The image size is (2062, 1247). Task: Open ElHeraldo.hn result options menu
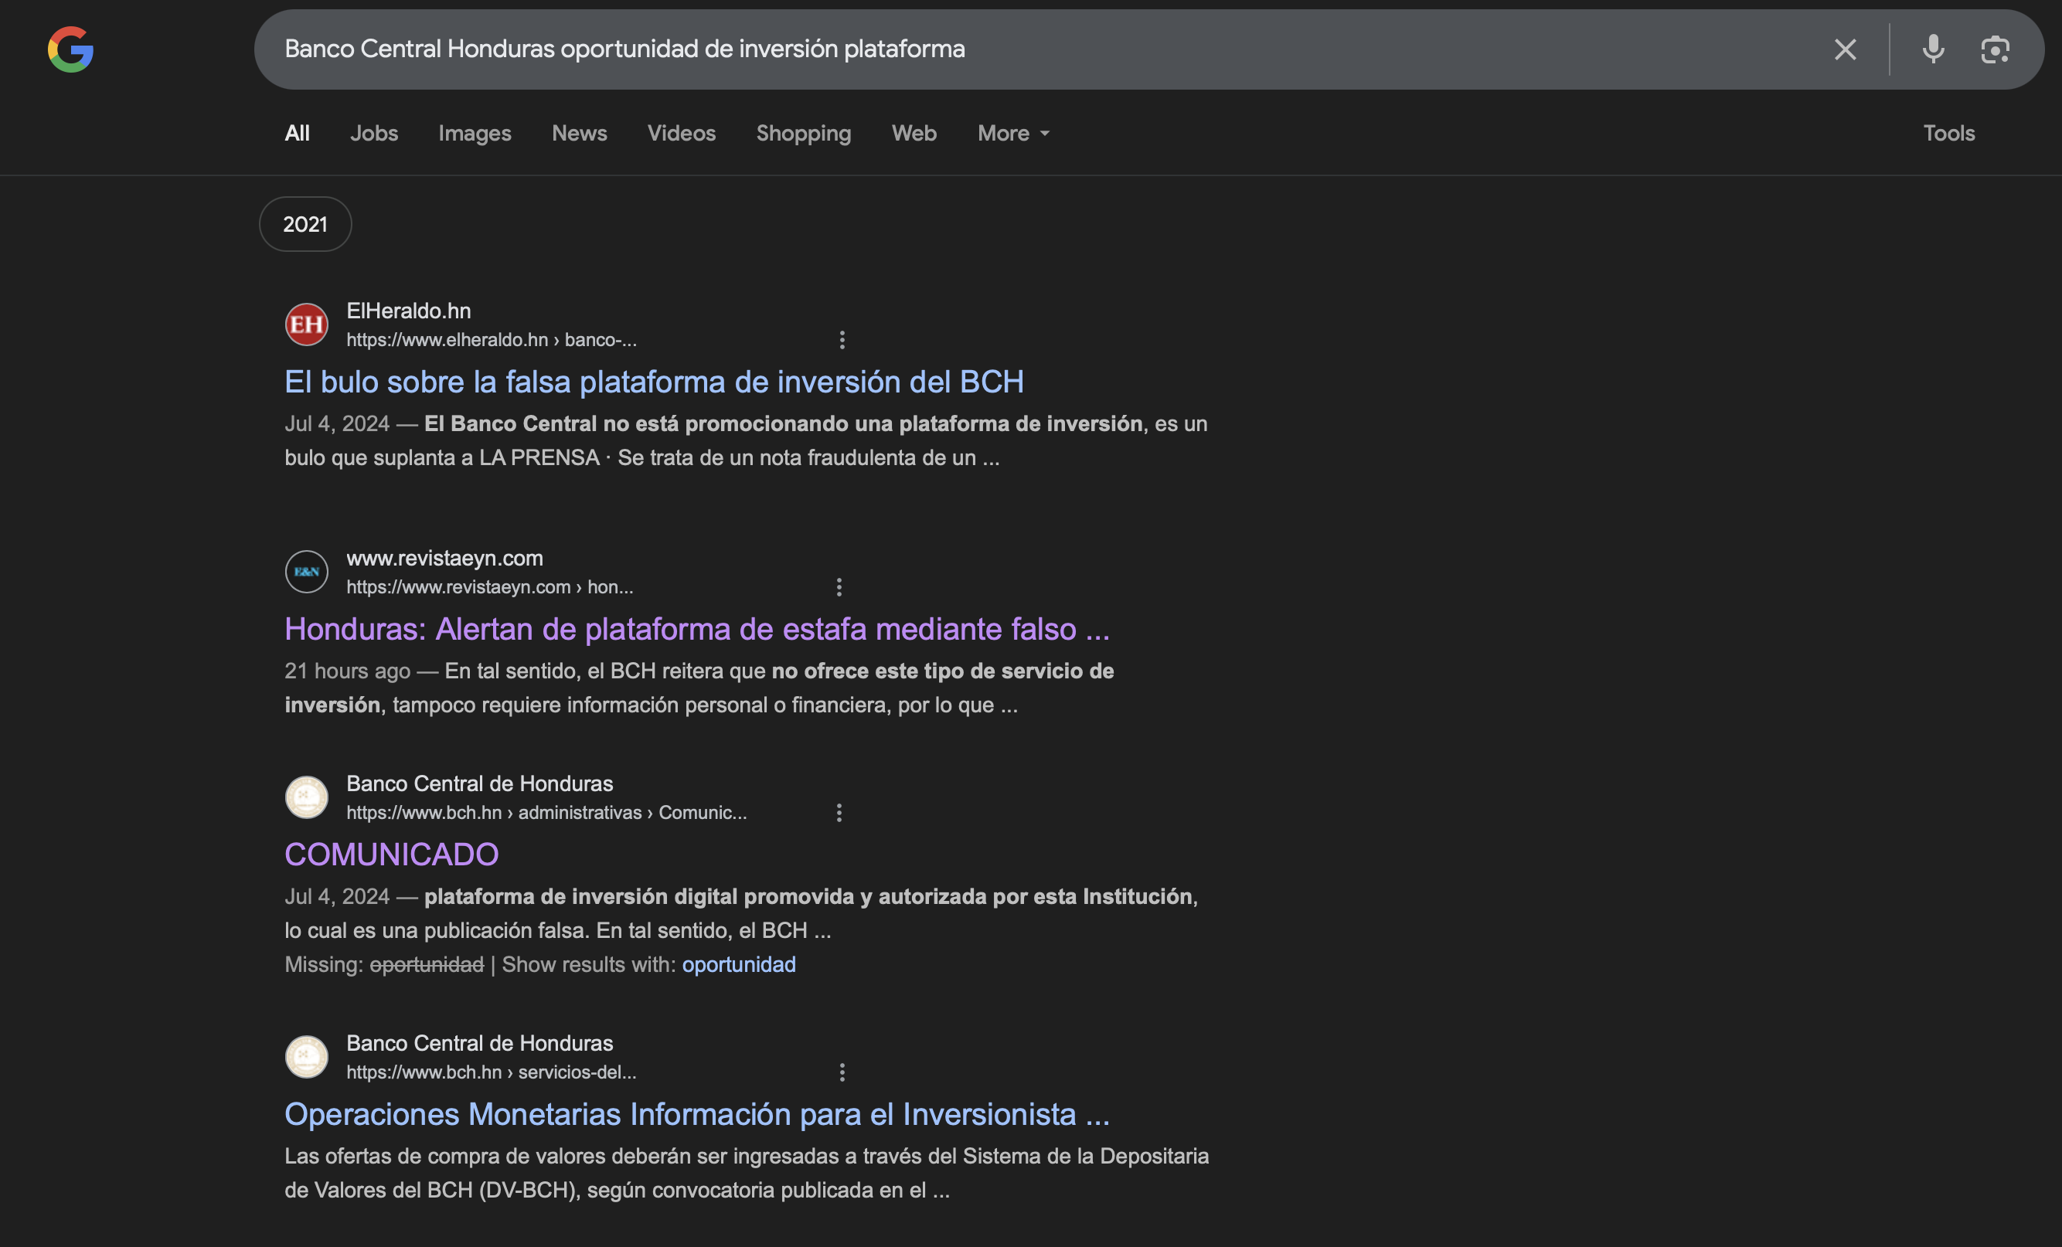coord(842,339)
